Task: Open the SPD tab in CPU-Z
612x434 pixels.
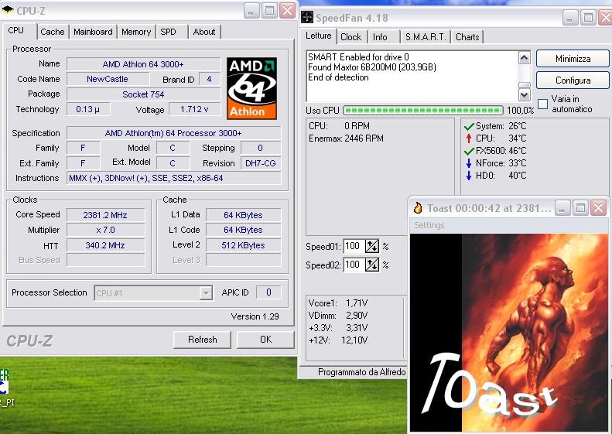Action: coord(168,32)
